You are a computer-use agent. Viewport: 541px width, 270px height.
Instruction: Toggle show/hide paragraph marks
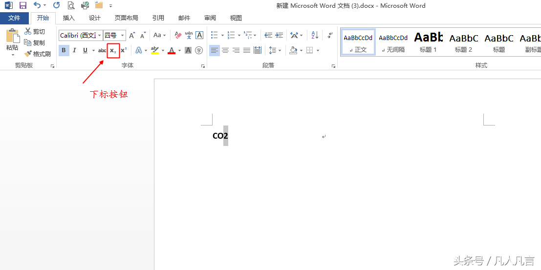click(330, 35)
